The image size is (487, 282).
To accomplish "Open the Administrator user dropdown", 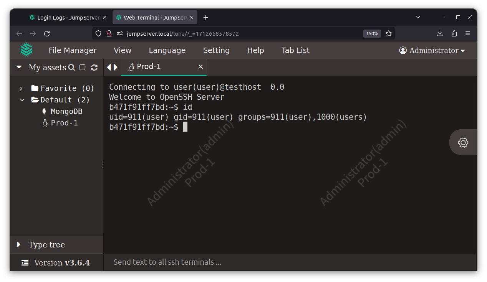I will click(432, 51).
